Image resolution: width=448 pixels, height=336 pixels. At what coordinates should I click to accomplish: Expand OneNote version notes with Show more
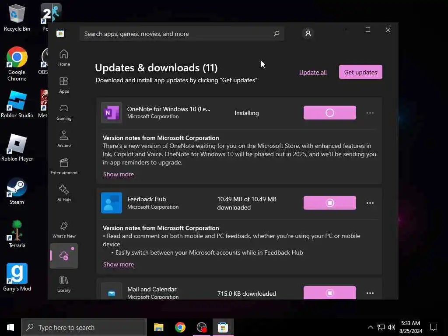pyautogui.click(x=118, y=174)
